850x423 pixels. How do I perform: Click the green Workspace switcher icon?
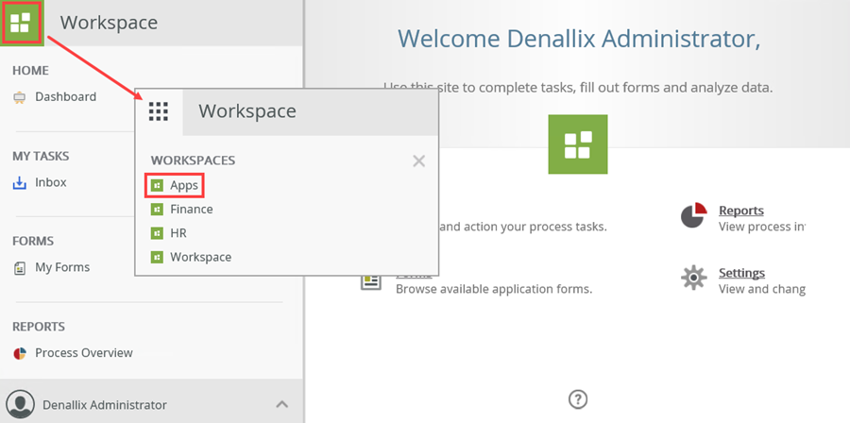20,23
